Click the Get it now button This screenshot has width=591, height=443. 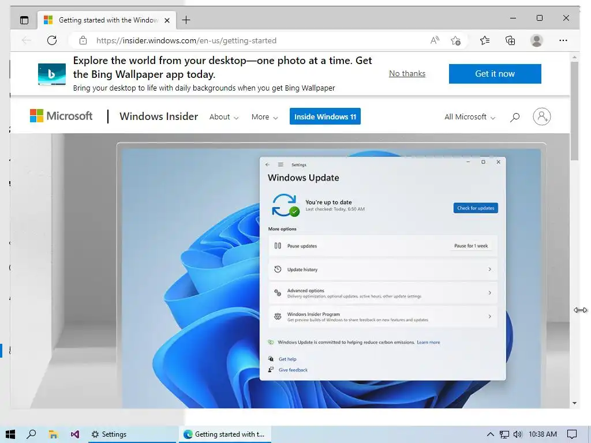click(495, 73)
